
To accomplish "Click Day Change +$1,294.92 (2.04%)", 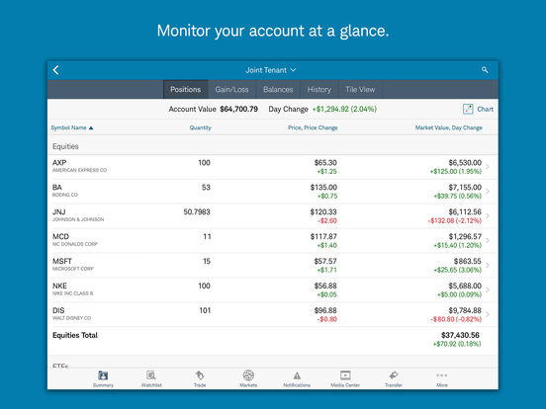I will point(322,109).
